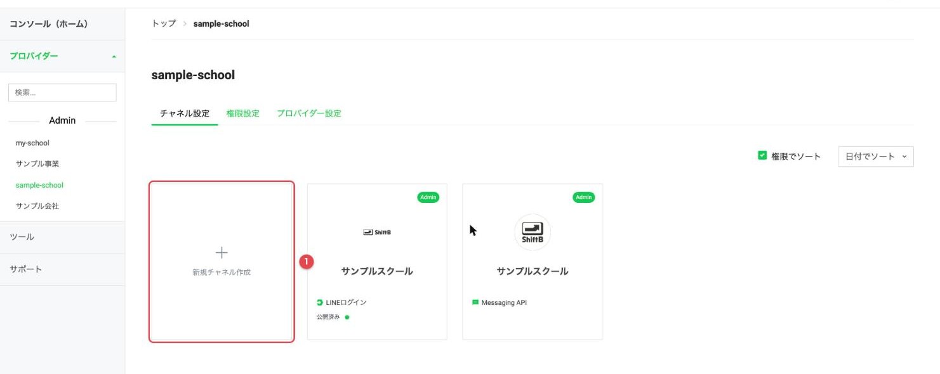Screen dimensions: 940x374
Task: Select サンプル会社 provider
Action: point(37,206)
